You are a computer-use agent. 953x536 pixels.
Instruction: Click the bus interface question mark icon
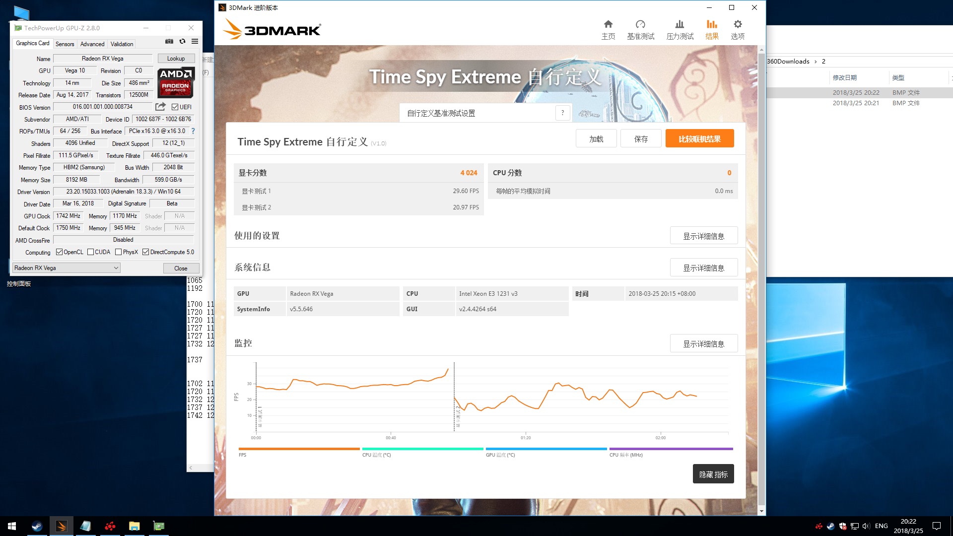(x=193, y=131)
